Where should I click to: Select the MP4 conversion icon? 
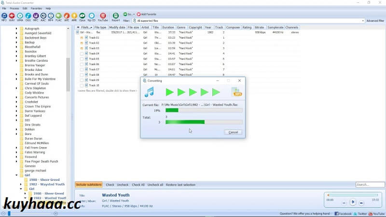(x=51, y=17)
